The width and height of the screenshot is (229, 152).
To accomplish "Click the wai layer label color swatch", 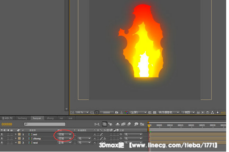I will coord(19,142).
